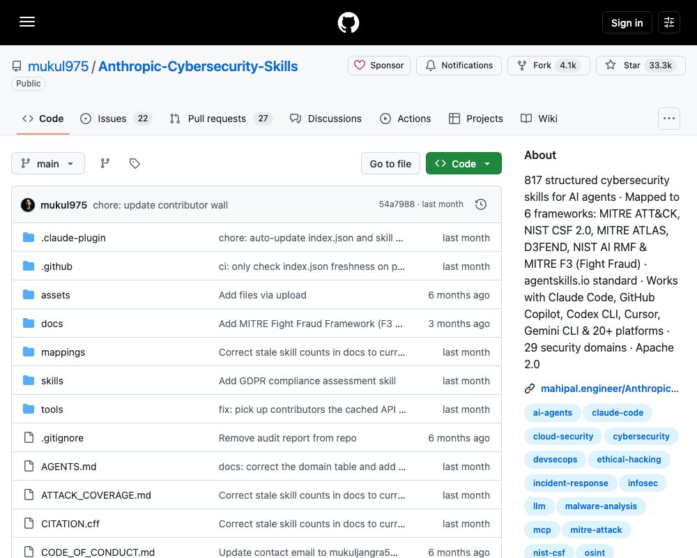
Task: Select the llm topic tag
Action: click(539, 506)
